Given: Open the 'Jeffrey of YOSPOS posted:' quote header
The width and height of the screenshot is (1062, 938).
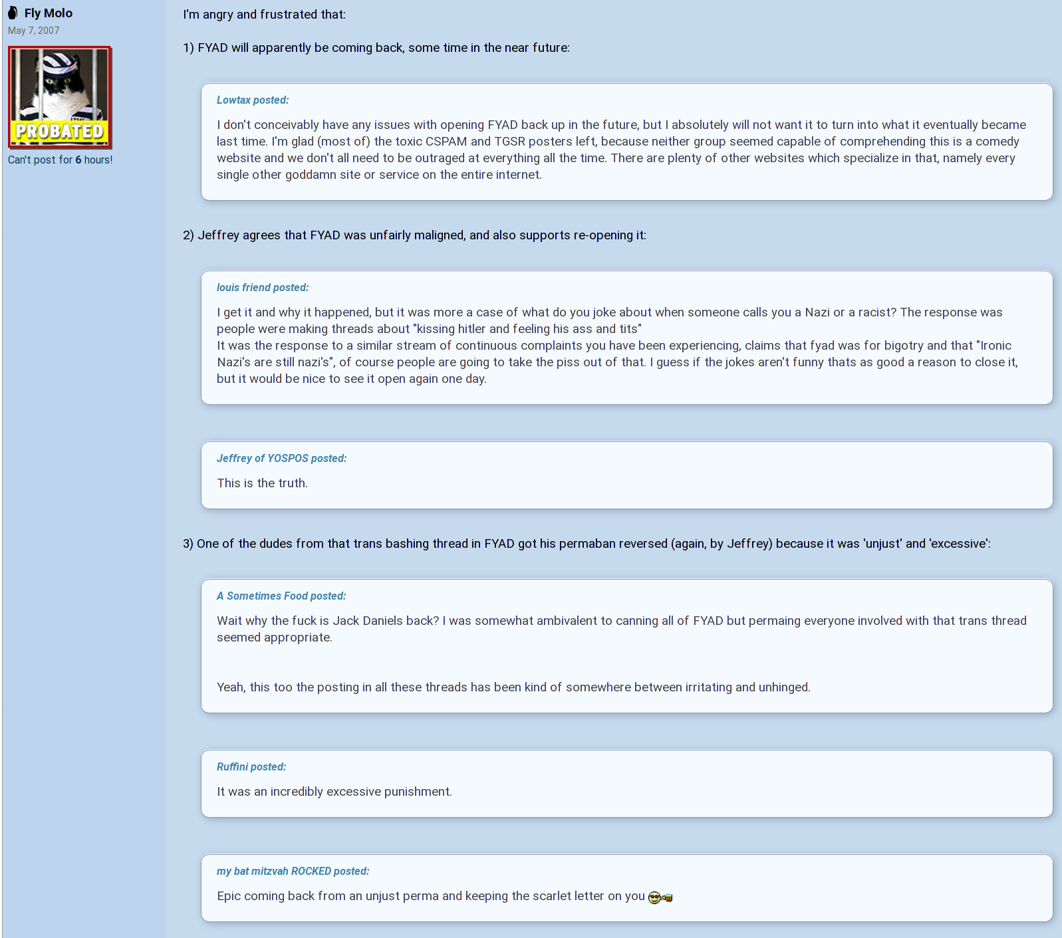Looking at the screenshot, I should 282,459.
